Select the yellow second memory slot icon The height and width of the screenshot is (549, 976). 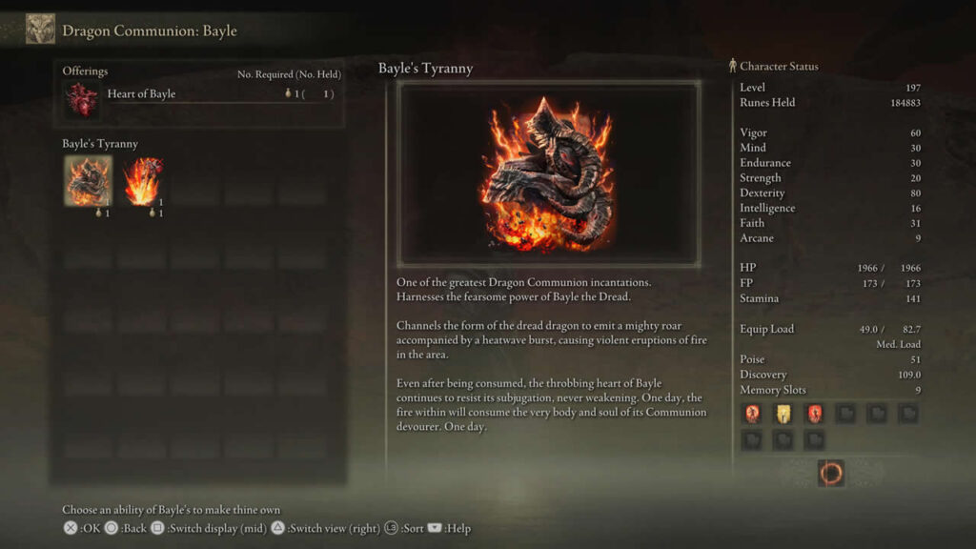(783, 414)
